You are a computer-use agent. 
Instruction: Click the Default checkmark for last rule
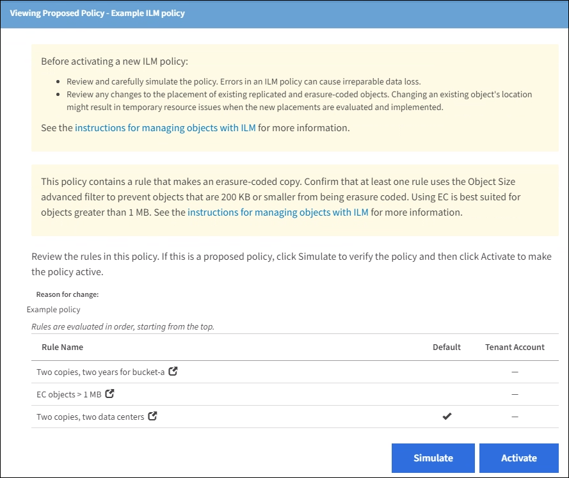coord(447,417)
